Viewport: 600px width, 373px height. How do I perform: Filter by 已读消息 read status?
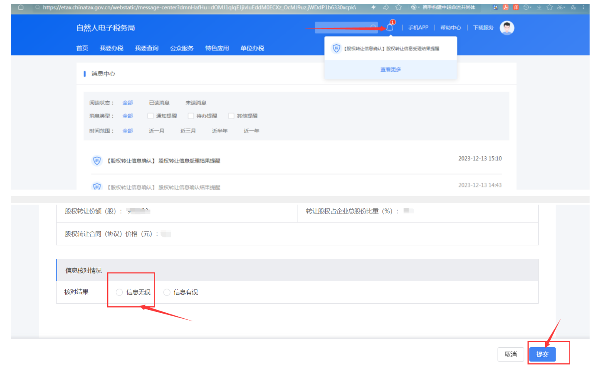tap(159, 102)
